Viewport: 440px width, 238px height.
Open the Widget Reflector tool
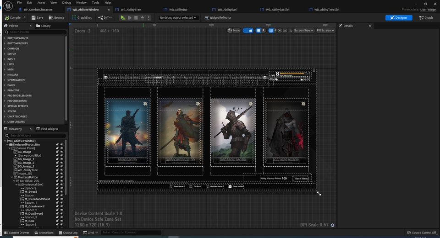point(217,18)
